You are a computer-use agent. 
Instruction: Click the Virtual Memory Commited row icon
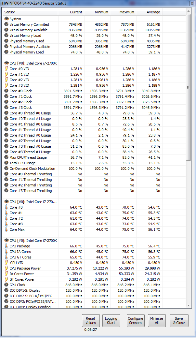click(x=6, y=24)
